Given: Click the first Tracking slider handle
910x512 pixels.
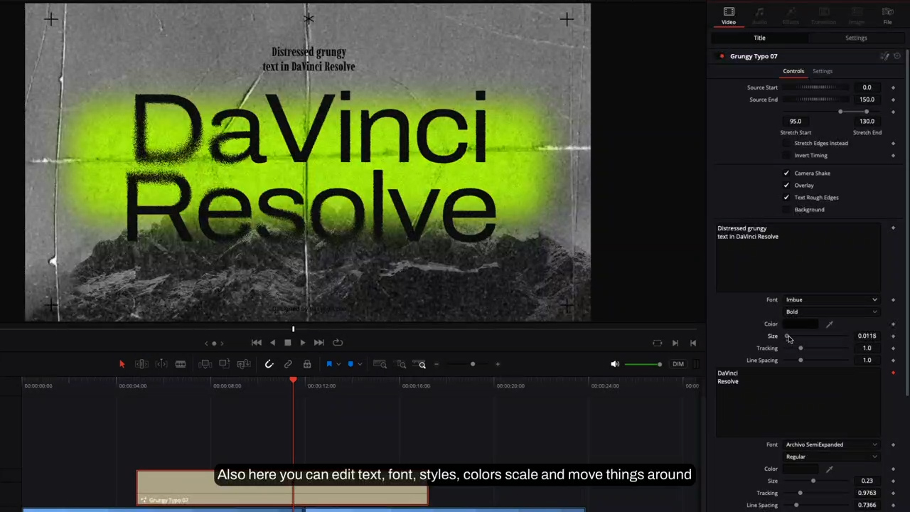Looking at the screenshot, I should (801, 348).
